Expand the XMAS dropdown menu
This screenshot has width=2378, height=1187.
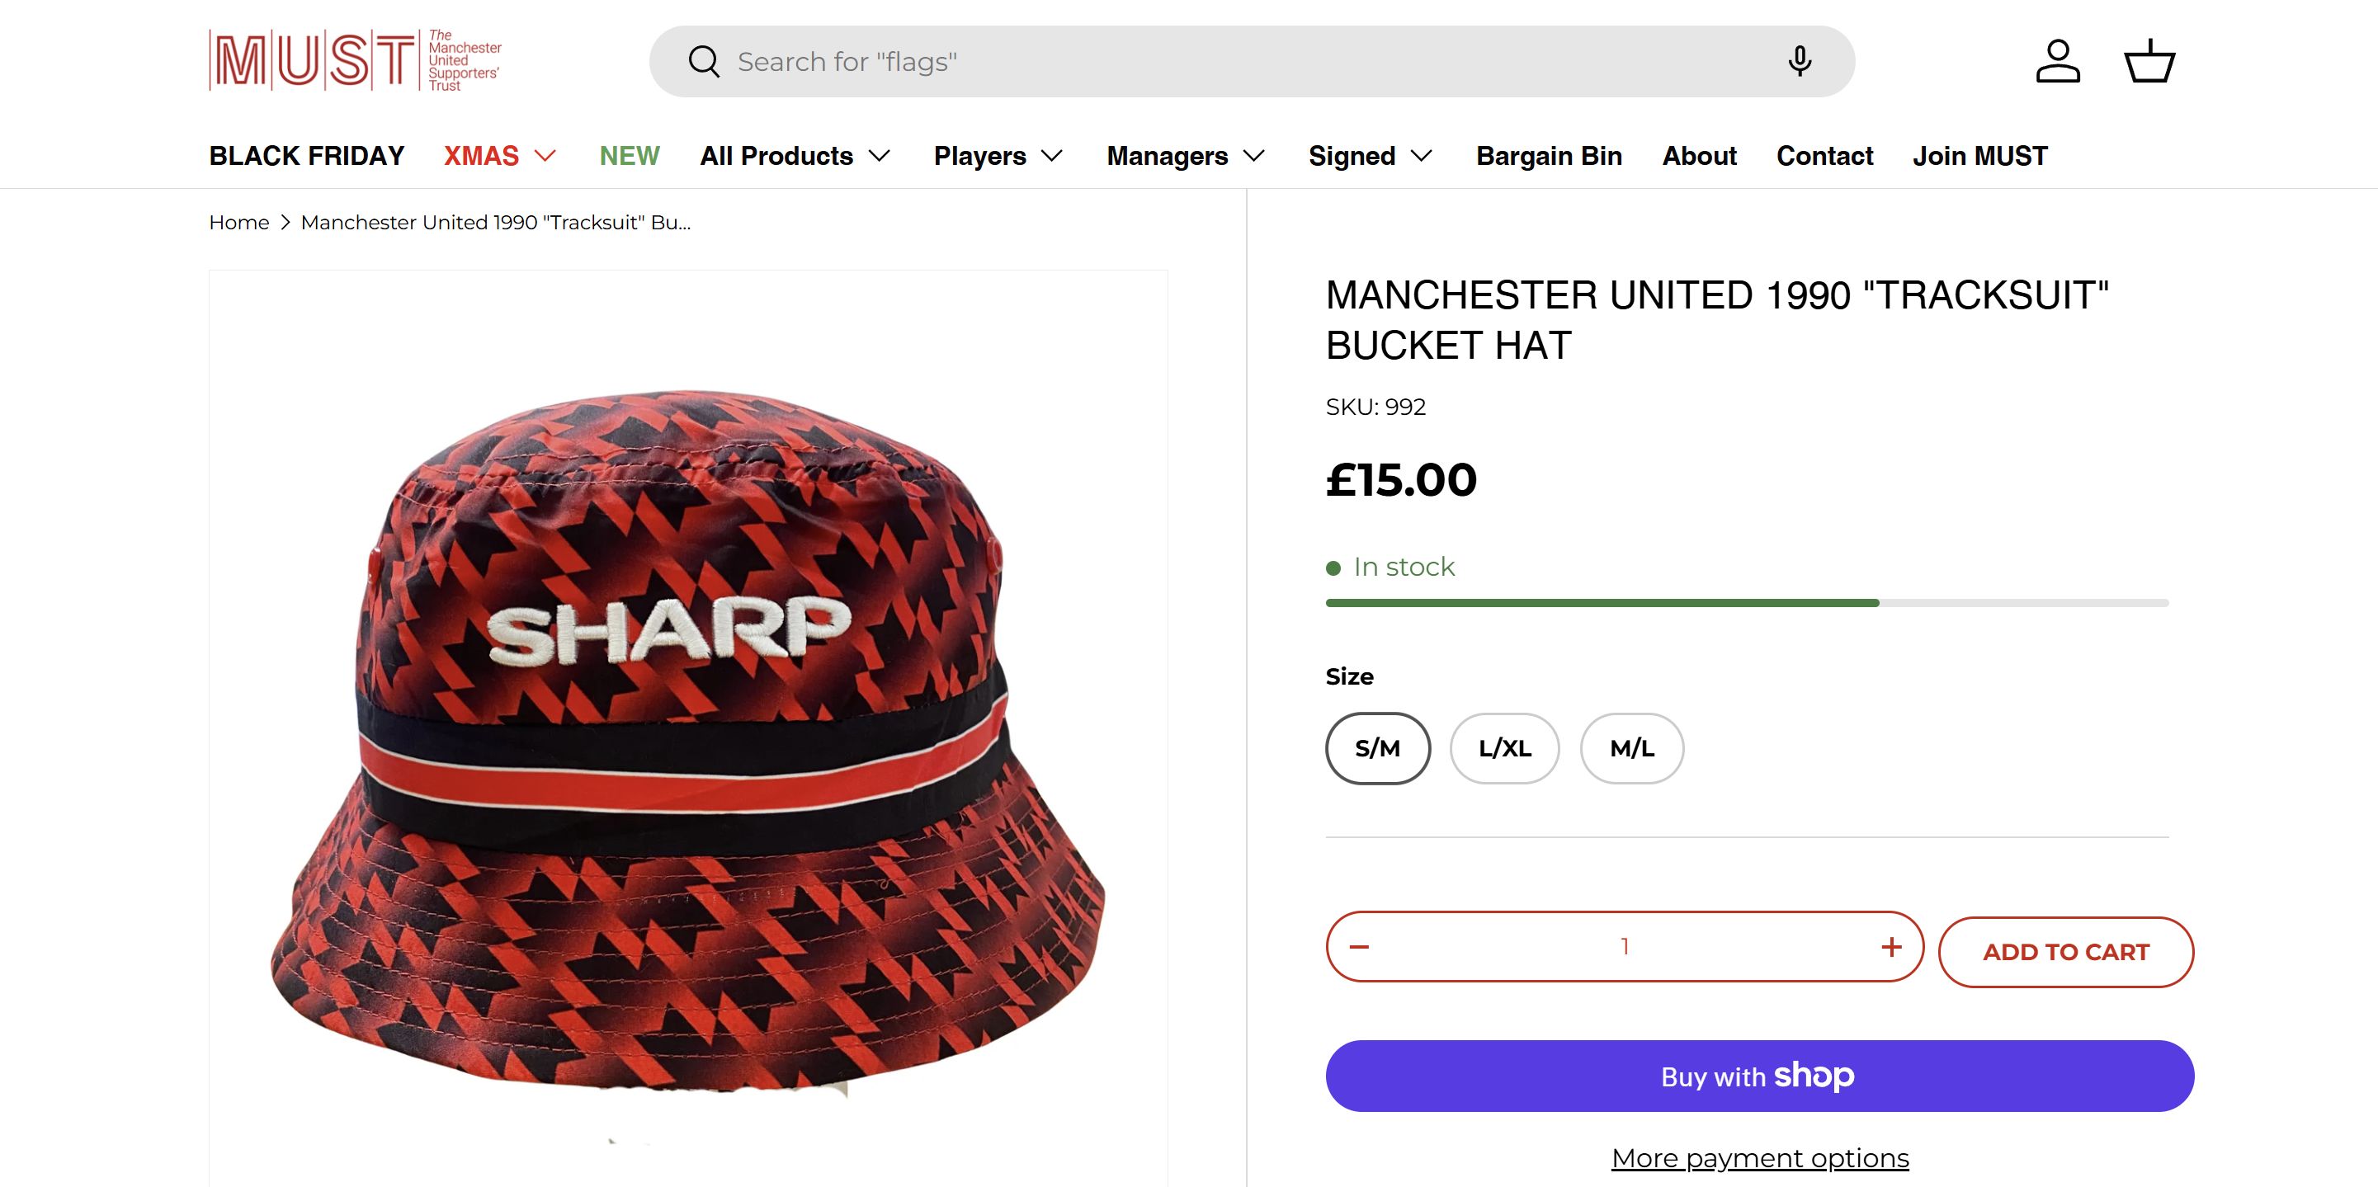(x=500, y=156)
